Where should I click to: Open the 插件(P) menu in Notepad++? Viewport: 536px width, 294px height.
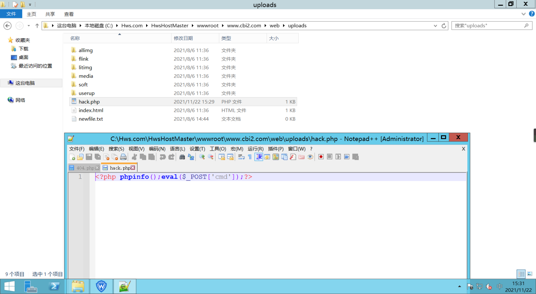[276, 149]
